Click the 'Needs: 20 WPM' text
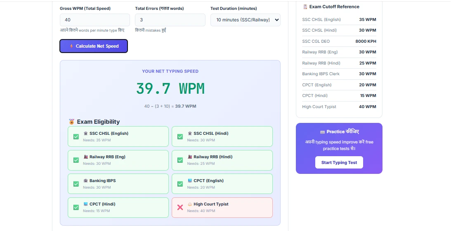Viewport: 451px width, 231px height. coord(201,187)
